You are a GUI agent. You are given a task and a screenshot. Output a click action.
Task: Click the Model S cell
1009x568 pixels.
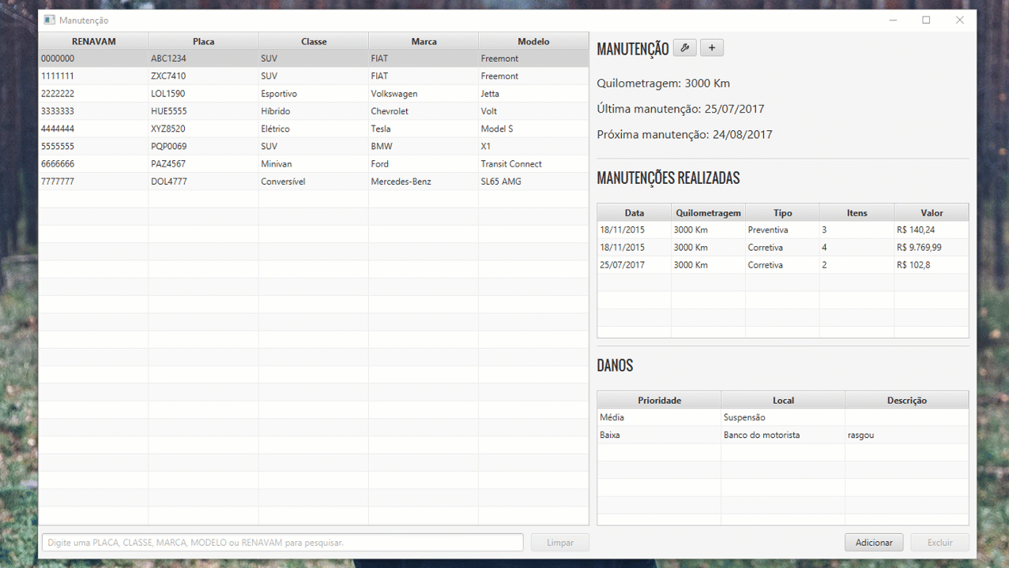tap(533, 129)
